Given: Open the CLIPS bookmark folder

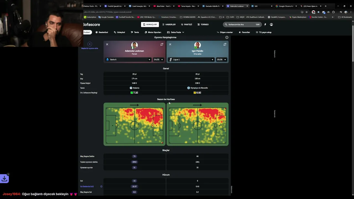Looking at the screenshot, I should tap(230, 17).
